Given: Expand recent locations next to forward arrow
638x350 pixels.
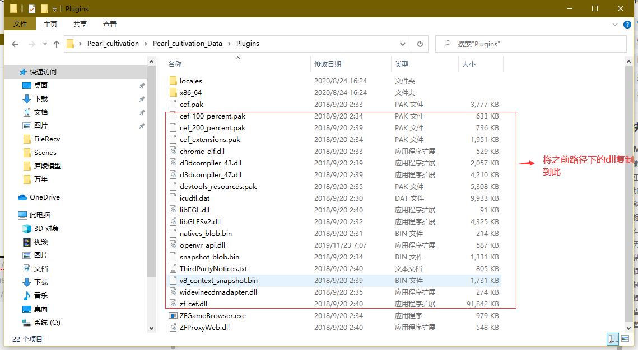Looking at the screenshot, I should [x=44, y=43].
